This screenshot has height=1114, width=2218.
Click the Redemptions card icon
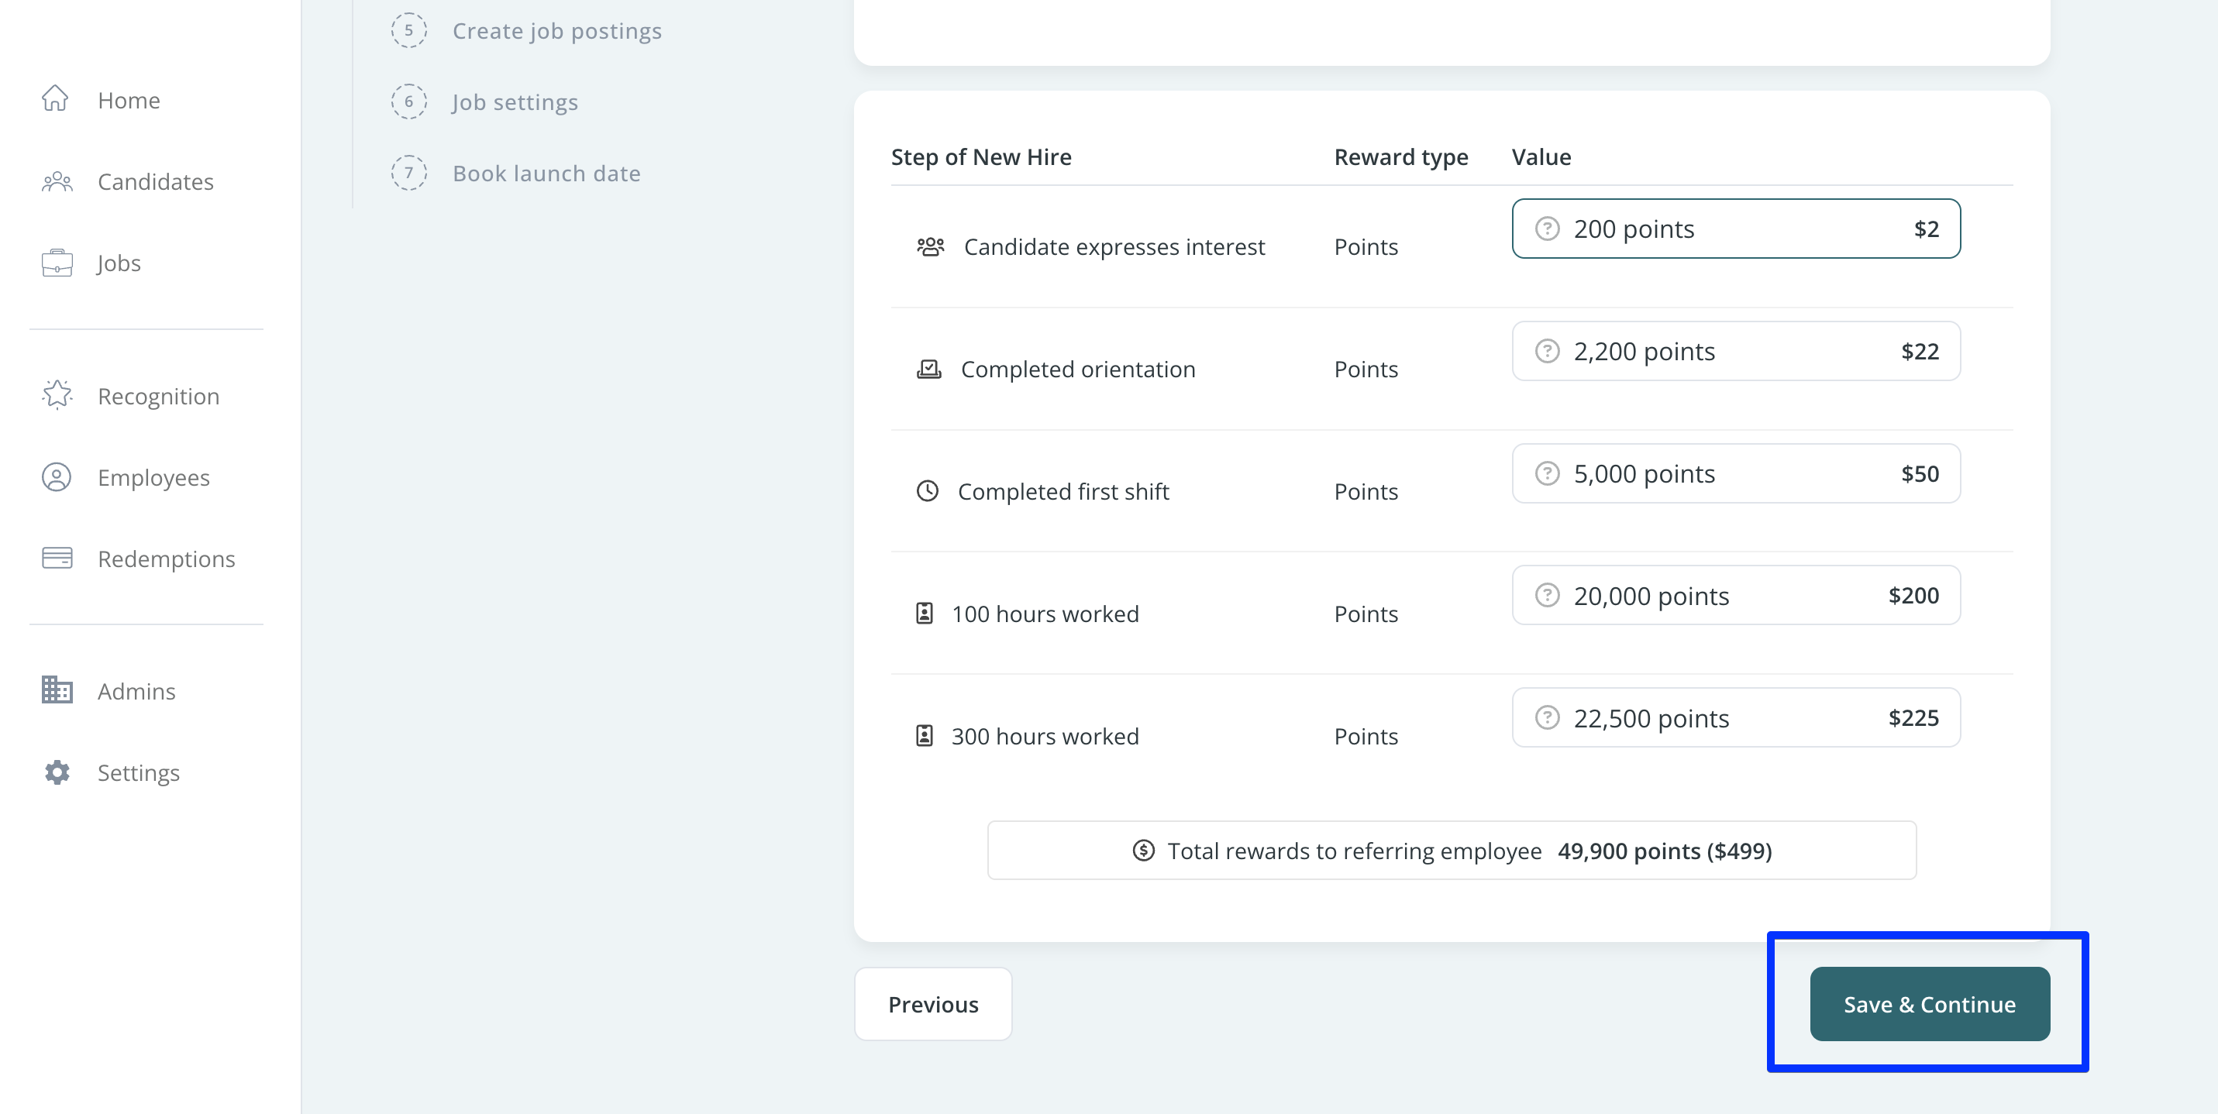(57, 558)
